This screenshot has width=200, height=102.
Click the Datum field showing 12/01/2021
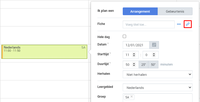[x=136, y=45]
